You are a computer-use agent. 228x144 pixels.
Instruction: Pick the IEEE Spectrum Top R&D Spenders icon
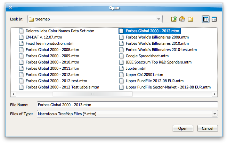pos(121,62)
